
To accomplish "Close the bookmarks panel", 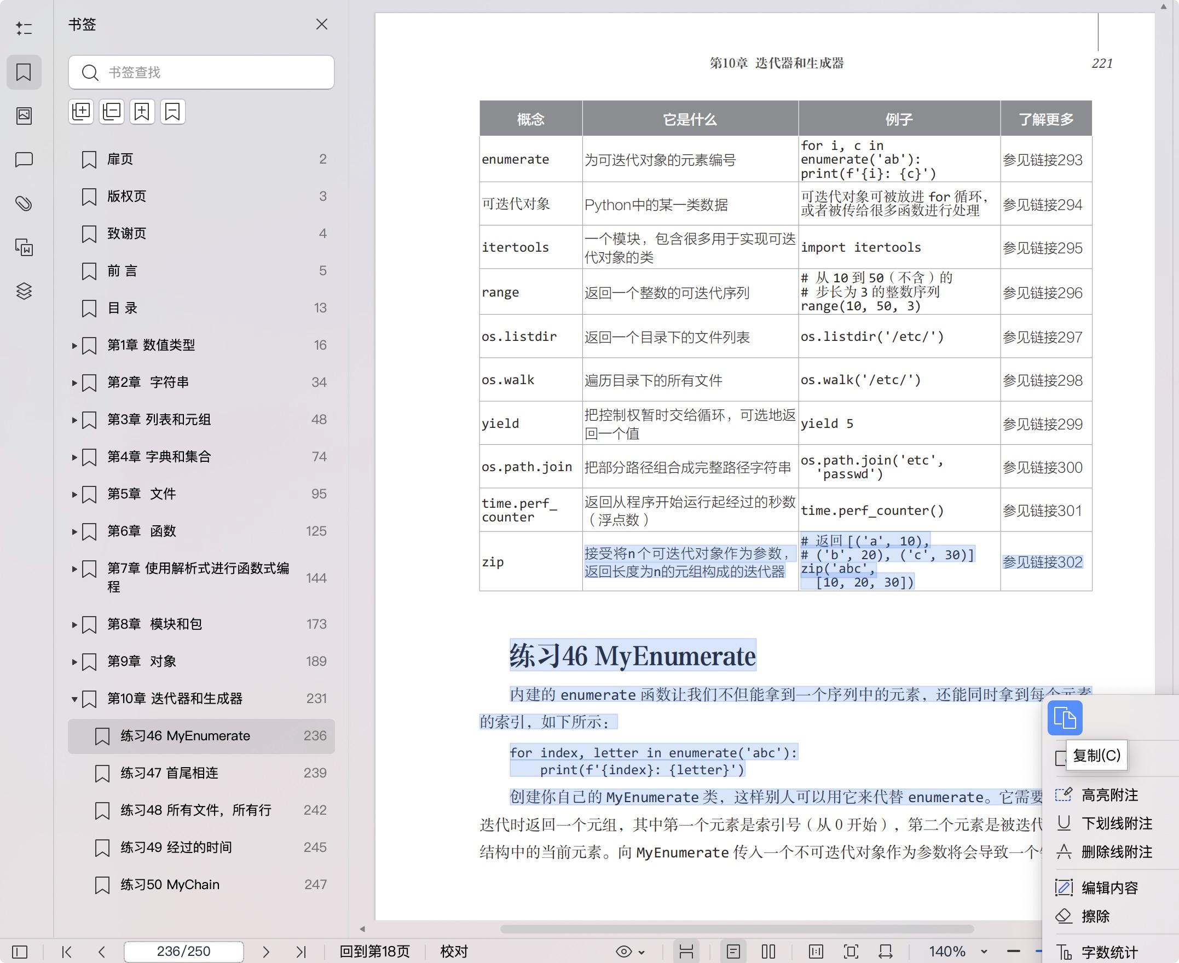I will [322, 25].
